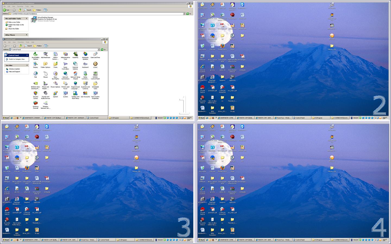Select CyberLink PowerDVD icon on desktop 4
The image size is (391, 244).
click(222, 211)
